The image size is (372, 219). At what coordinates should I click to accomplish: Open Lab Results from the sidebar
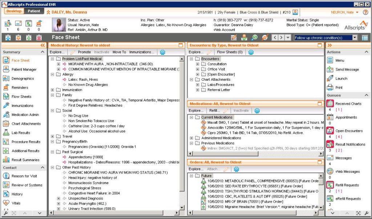click(x=20, y=133)
